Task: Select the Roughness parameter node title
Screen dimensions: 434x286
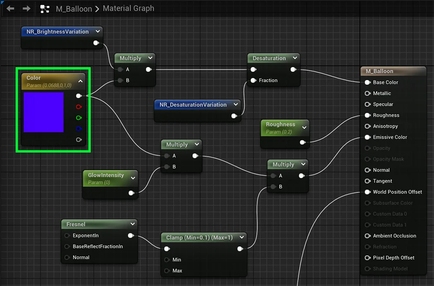Action: (280, 124)
